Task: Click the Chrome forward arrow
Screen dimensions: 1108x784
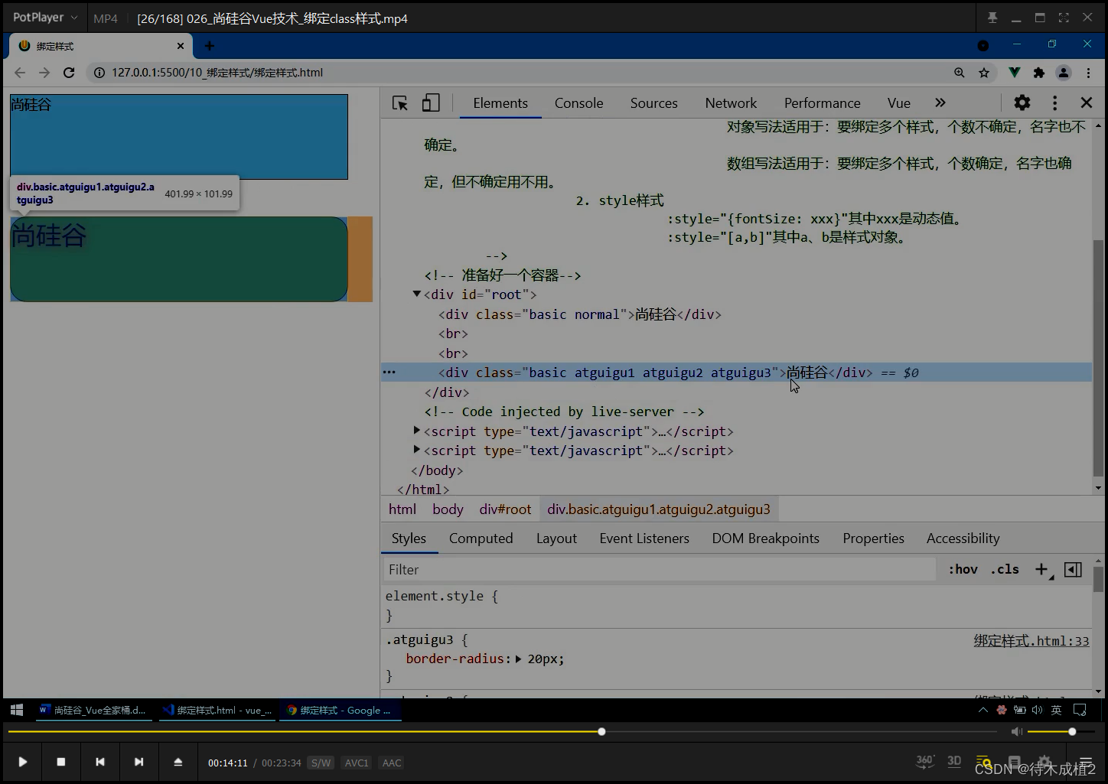Action: [x=44, y=73]
